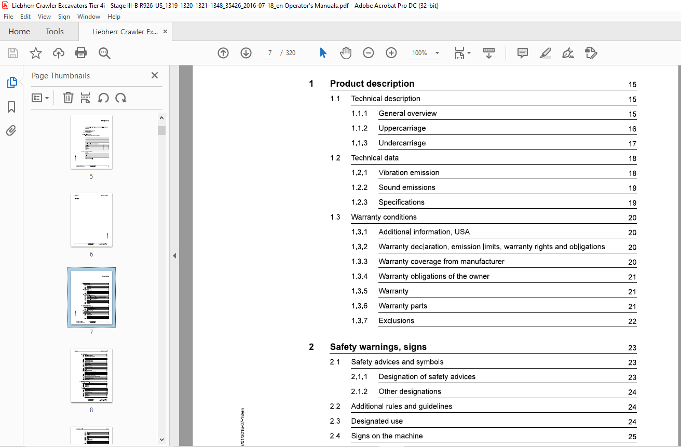Jump to 'Sound emissions' section
Image resolution: width=681 pixels, height=447 pixels.
coord(407,187)
